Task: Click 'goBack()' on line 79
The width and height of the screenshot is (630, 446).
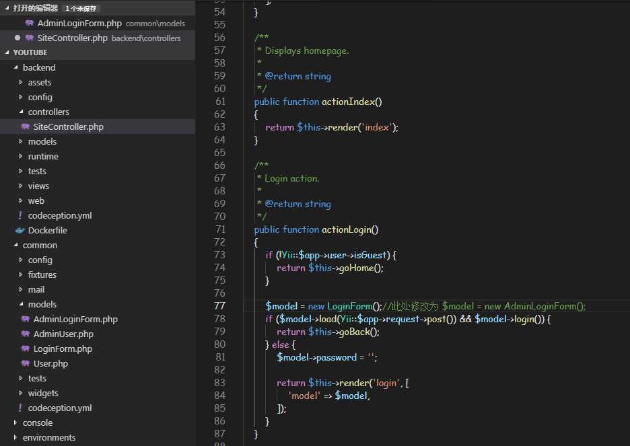Action: point(359,332)
